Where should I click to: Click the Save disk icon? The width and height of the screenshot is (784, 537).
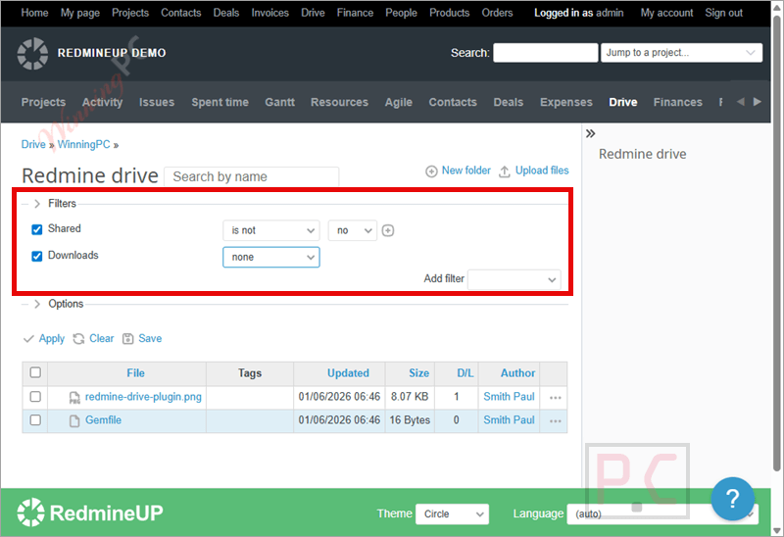[128, 339]
